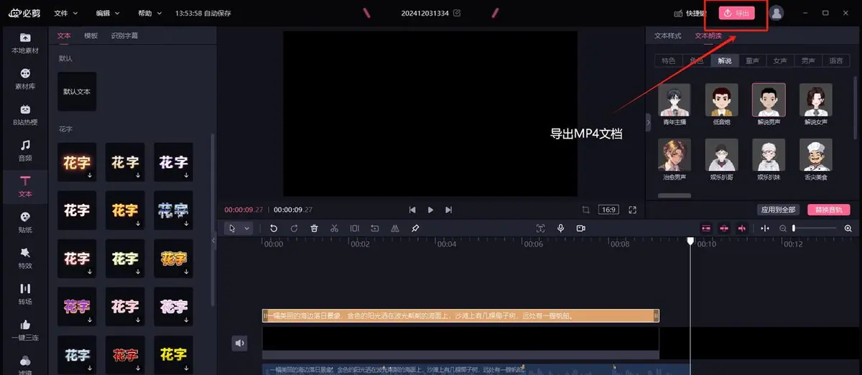Jump to next frame with skip-forward button
This screenshot has width=862, height=375.
448,210
